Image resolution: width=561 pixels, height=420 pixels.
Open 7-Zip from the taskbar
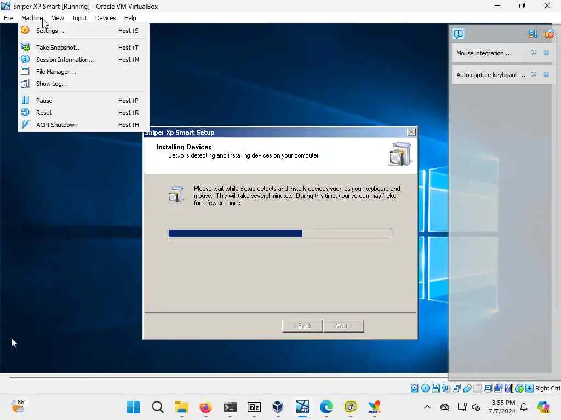pos(254,407)
